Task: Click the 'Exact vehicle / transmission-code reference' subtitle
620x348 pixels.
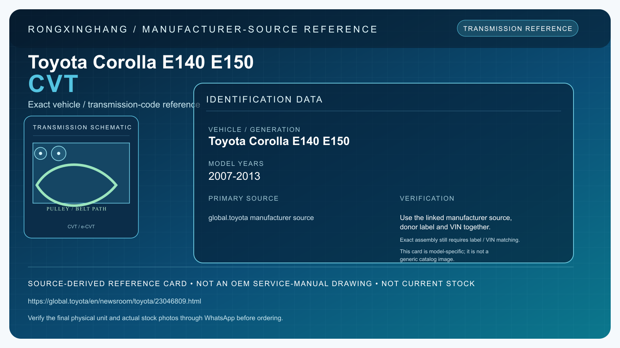Action: (x=114, y=104)
